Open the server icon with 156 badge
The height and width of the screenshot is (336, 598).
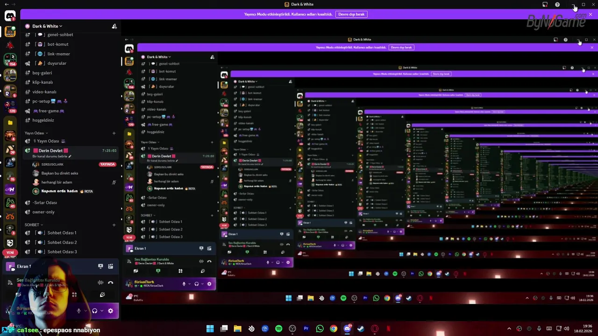point(10,59)
